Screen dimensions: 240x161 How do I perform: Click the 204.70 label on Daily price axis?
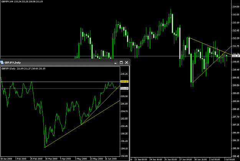(124, 111)
